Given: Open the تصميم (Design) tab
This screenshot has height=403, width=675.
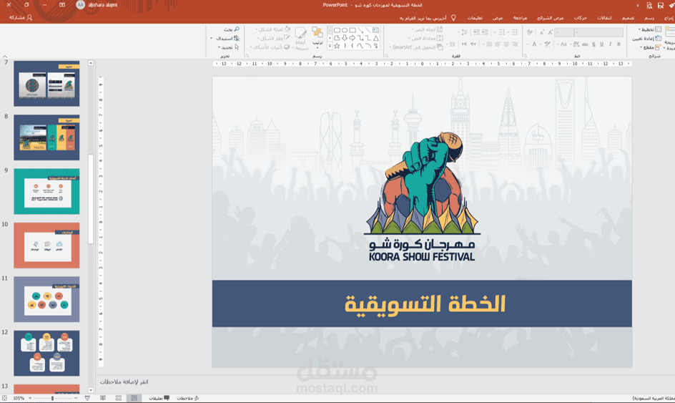Looking at the screenshot, I should [x=628, y=18].
